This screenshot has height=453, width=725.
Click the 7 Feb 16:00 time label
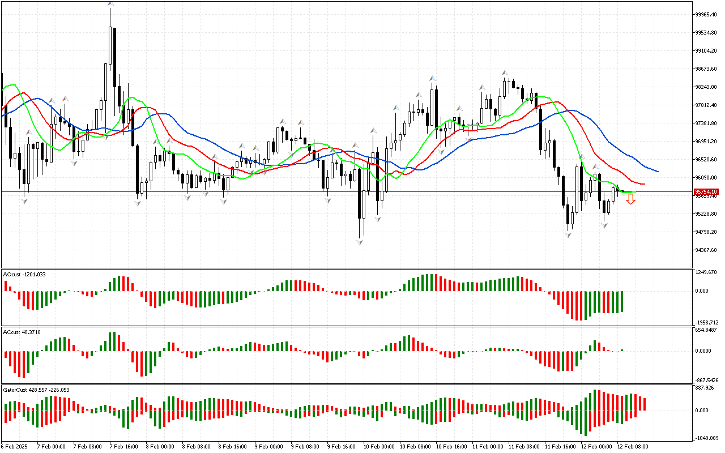(x=123, y=447)
